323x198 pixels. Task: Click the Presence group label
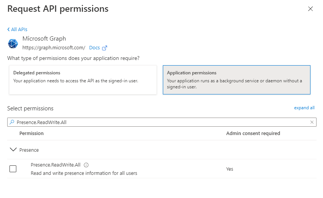29,150
